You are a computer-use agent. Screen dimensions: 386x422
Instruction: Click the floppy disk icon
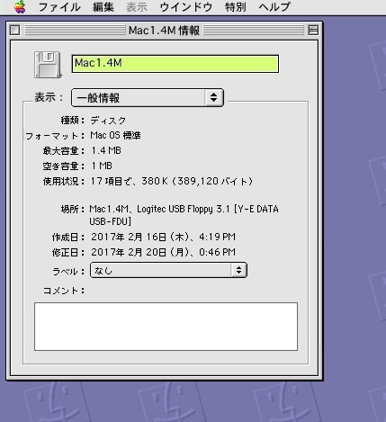48,65
